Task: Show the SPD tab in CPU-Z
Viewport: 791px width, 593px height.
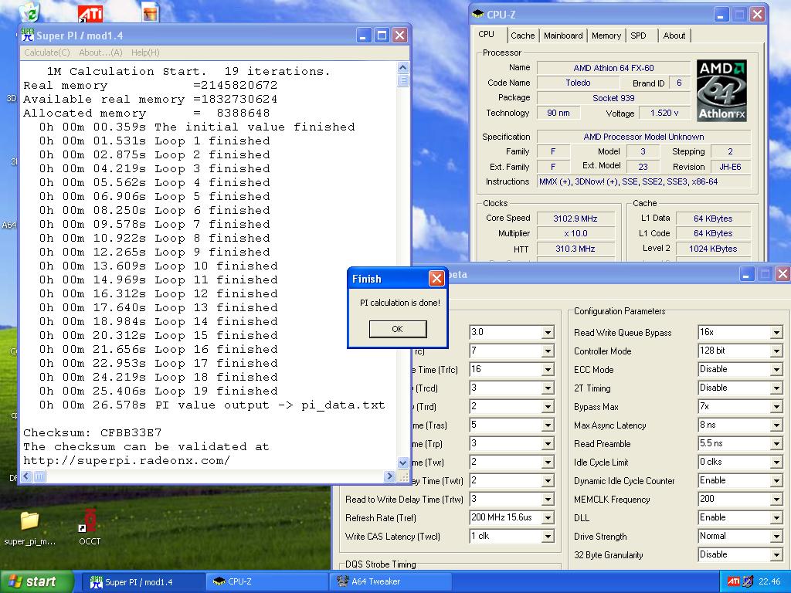Action: (638, 36)
